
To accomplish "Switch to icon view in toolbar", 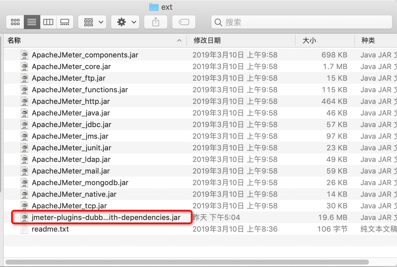I will tap(15, 22).
